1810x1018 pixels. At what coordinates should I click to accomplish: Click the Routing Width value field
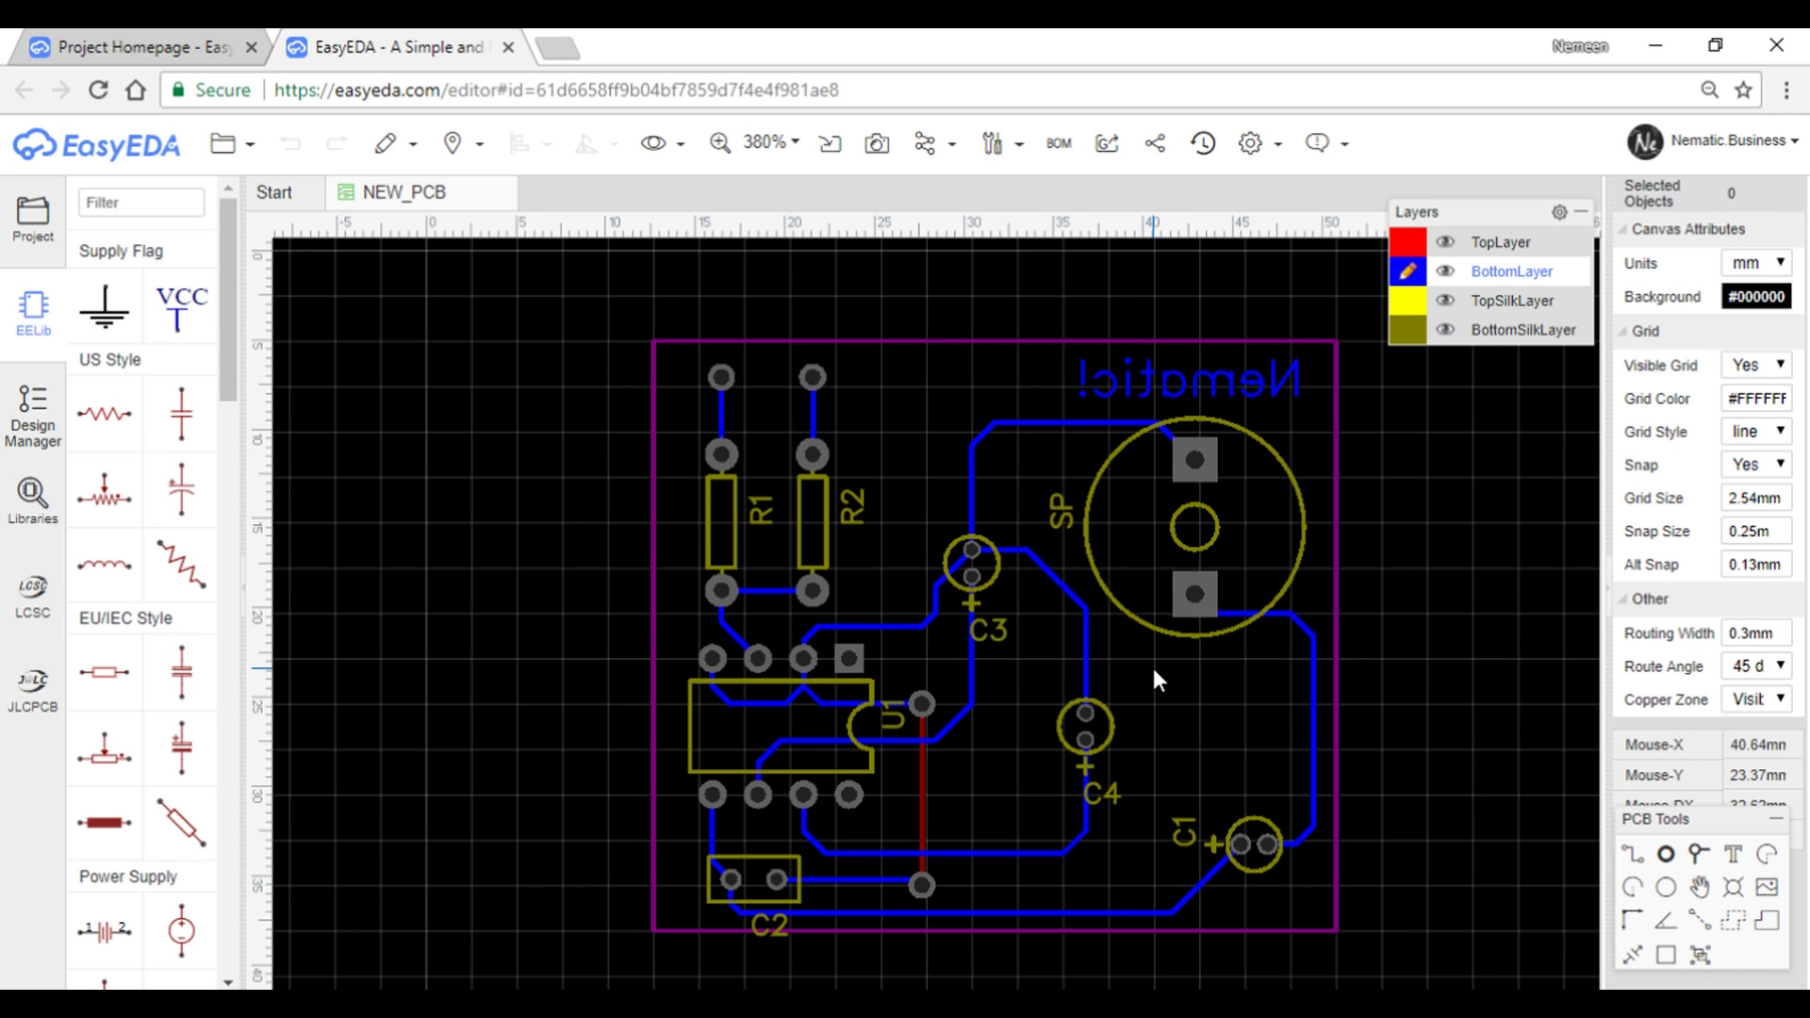tap(1756, 633)
